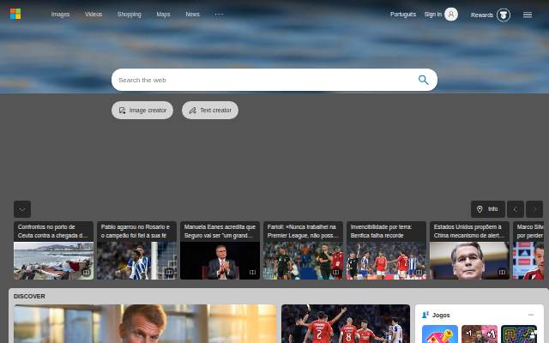Click the magnifier search icon

423,80
